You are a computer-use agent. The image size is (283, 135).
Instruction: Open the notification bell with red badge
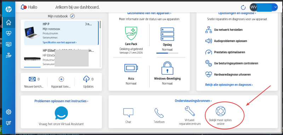pyautogui.click(x=23, y=7)
